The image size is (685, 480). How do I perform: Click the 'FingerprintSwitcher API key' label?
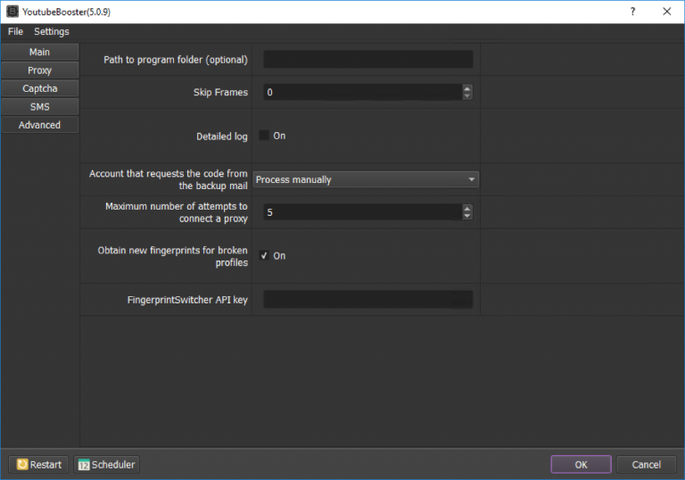187,300
